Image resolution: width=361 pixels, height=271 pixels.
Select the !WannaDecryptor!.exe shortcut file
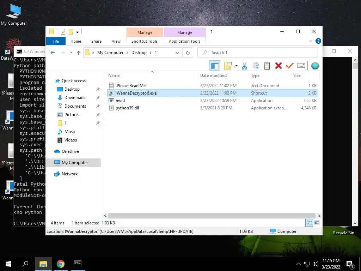coord(213,93)
